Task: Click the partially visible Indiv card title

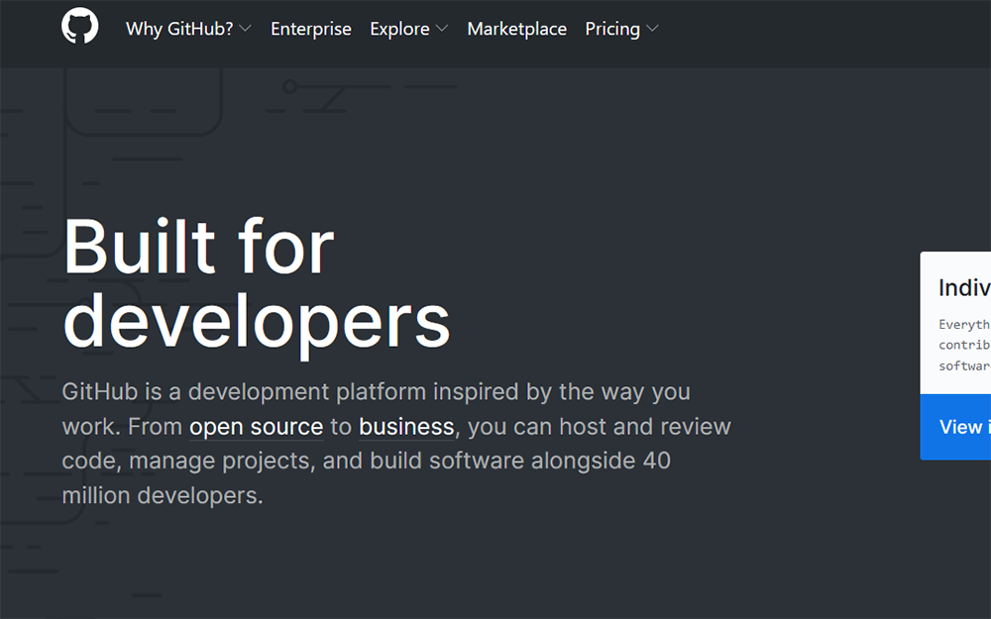Action: click(x=964, y=288)
